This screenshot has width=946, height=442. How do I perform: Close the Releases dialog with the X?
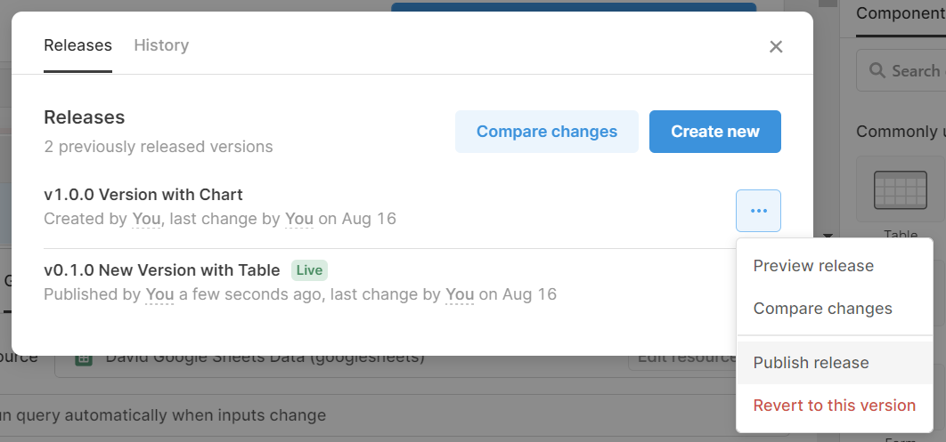[776, 46]
